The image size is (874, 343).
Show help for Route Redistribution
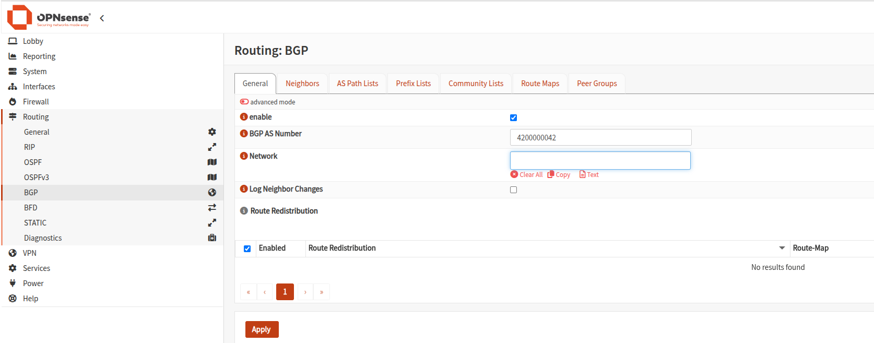point(244,211)
